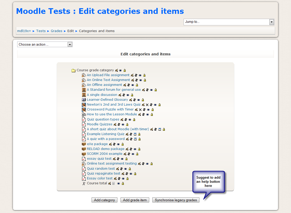Viewport: 291px width, 213px height.
Task: Show A short quiz about Moodle item
Action: [160, 129]
